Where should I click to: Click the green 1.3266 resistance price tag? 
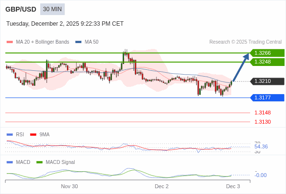pyautogui.click(x=267, y=53)
